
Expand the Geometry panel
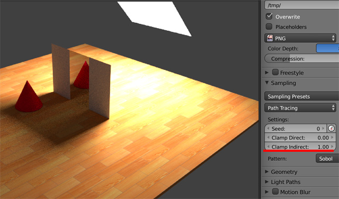[x=267, y=172]
